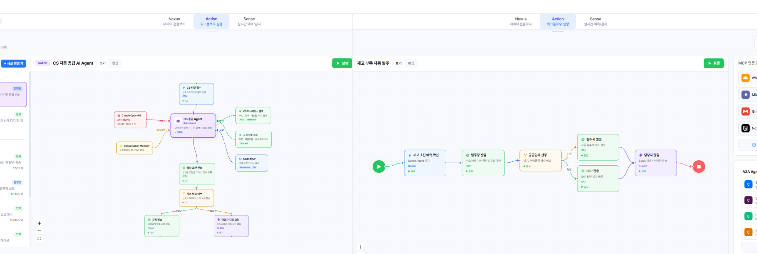Switch 재고 부족 자동 발주 to 보기 mode

(399, 63)
